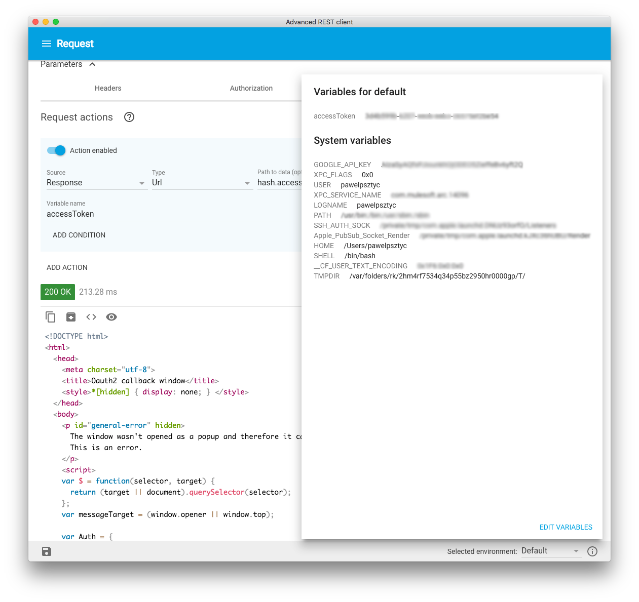Viewport: 639px width, 602px height.
Task: Click the SHELL value /bin/bash
Action: coord(360,256)
